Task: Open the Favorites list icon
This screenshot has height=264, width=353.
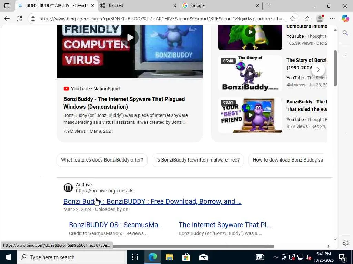Action: click(307, 19)
